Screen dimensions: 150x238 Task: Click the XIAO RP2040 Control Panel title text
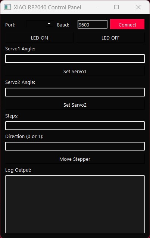tap(47, 7)
